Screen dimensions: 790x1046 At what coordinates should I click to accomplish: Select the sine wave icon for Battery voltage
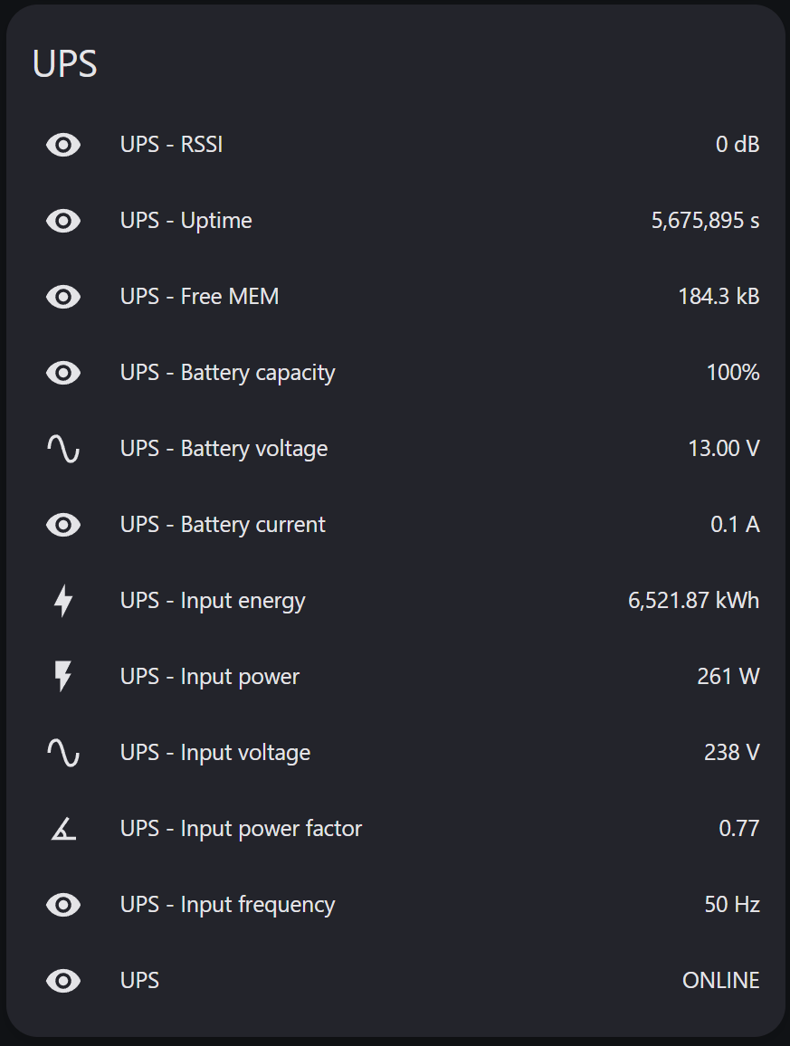[63, 449]
